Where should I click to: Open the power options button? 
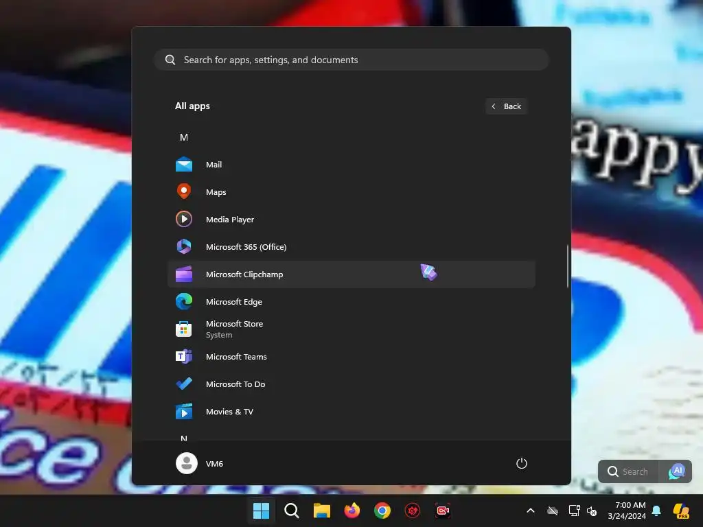(522, 463)
